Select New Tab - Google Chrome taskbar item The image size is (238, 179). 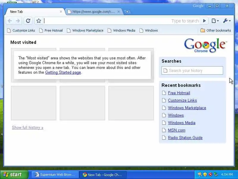(x=103, y=175)
